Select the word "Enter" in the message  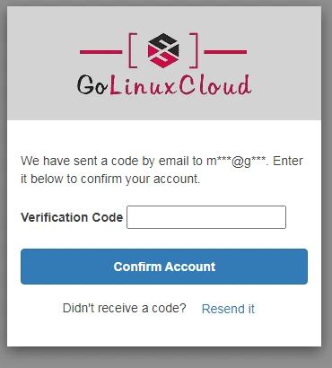coord(288,161)
